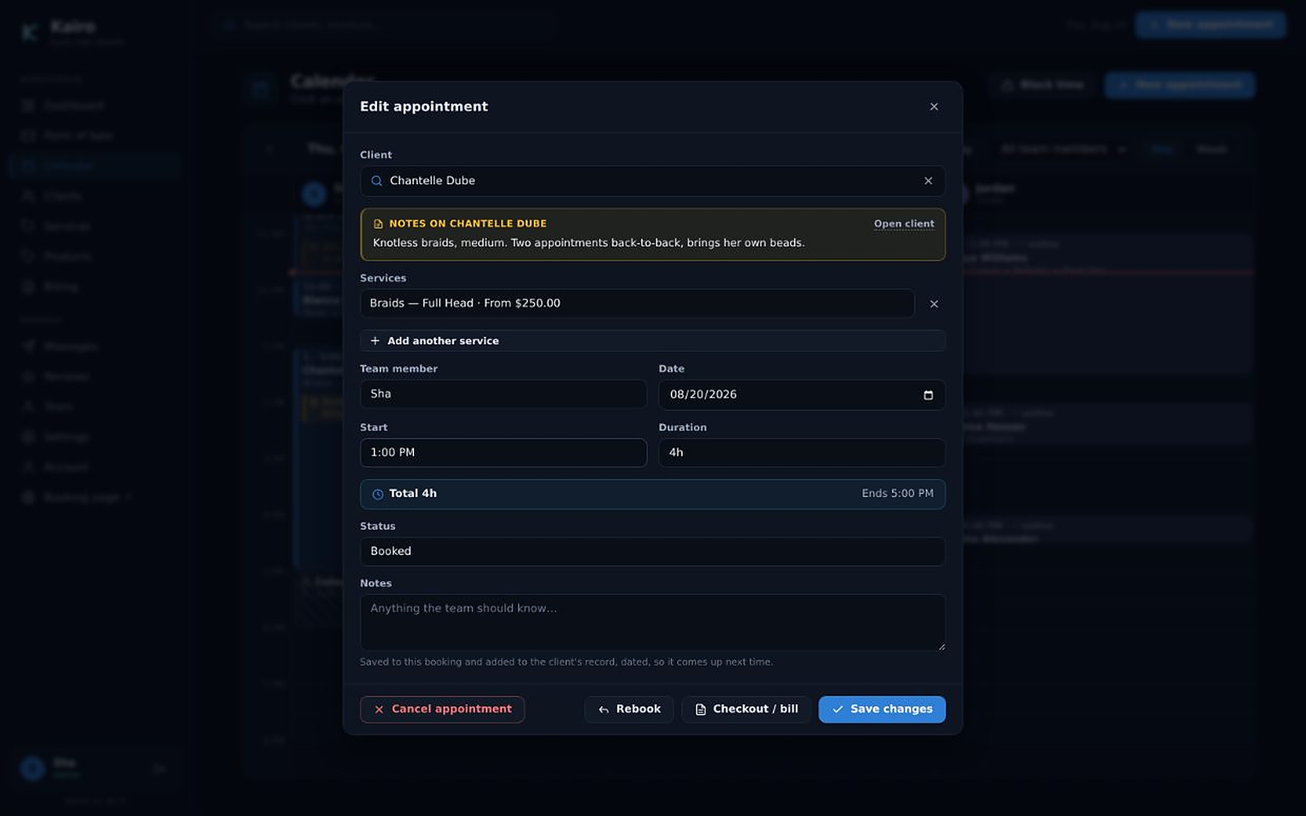The image size is (1306, 816).
Task: Click Cancel appointment button
Action: point(442,709)
